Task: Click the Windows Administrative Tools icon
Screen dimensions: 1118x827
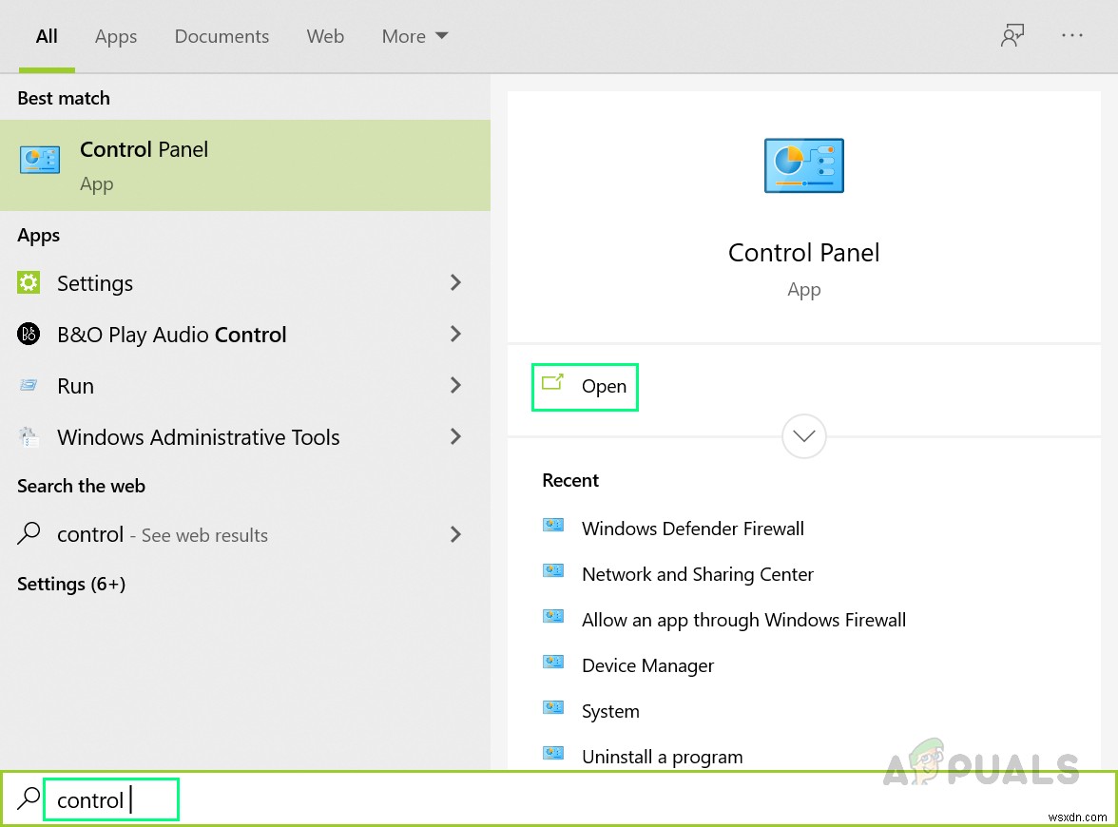Action: tap(29, 436)
